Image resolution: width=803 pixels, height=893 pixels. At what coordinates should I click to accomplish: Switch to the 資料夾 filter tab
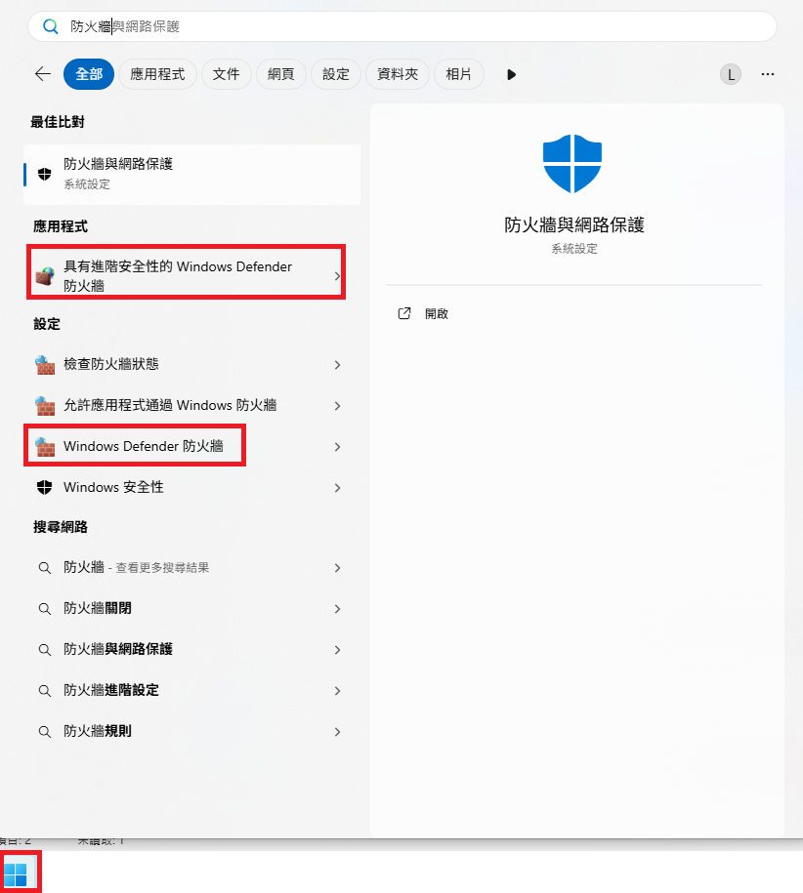[x=399, y=74]
